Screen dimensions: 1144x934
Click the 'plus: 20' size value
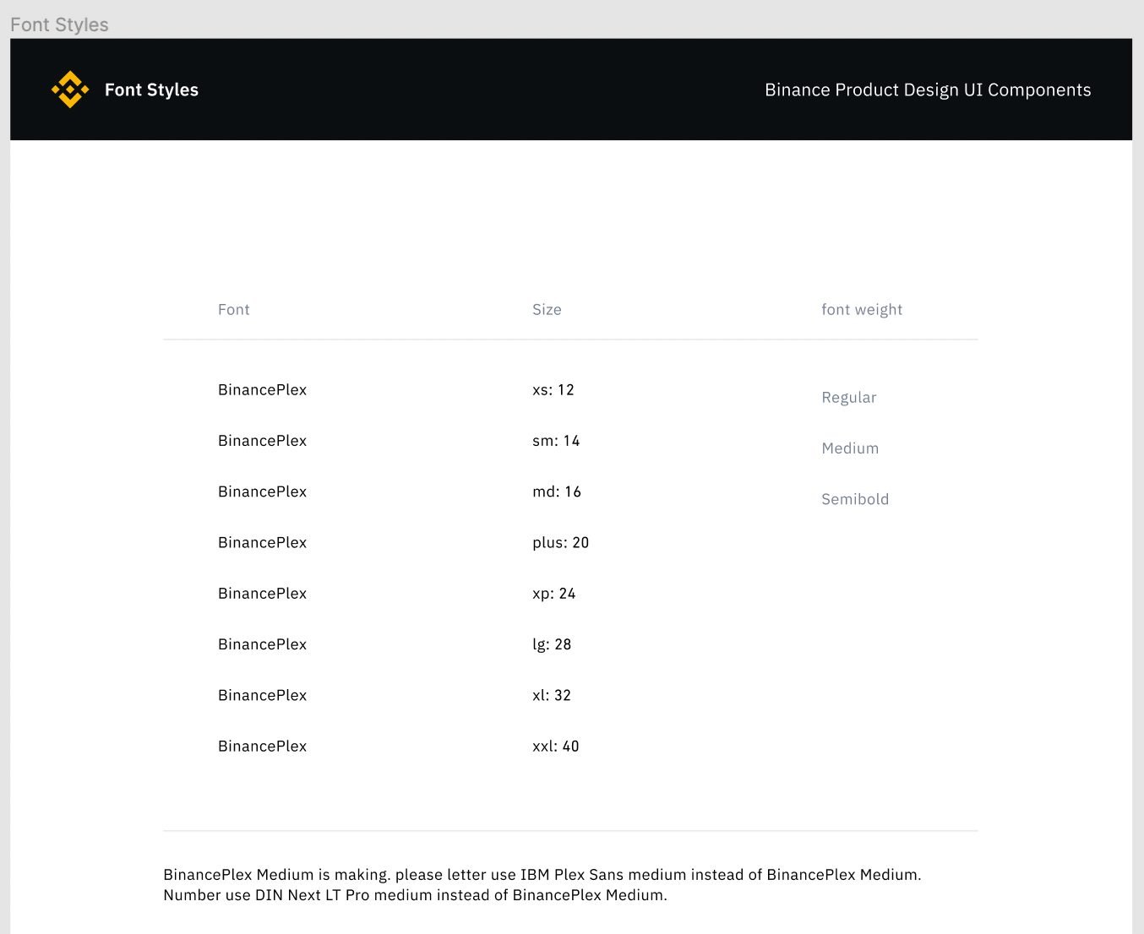coord(560,542)
